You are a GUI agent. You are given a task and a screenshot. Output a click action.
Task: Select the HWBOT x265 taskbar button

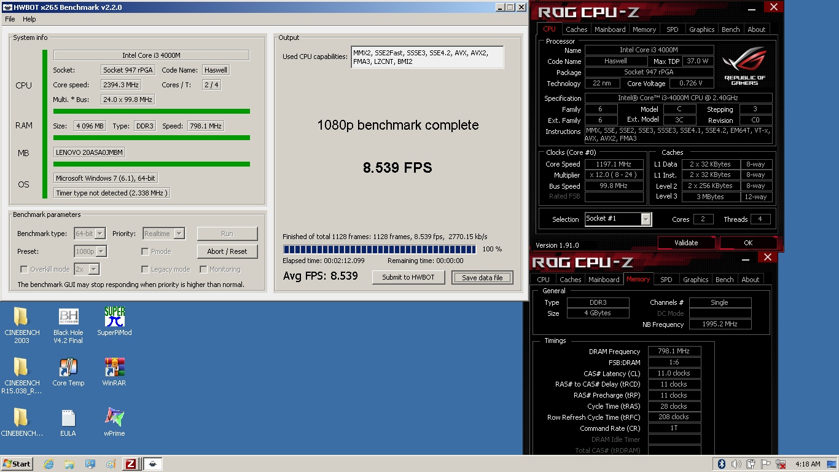point(153,464)
